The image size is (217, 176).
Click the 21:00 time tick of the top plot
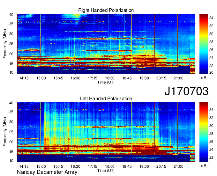[178, 78]
